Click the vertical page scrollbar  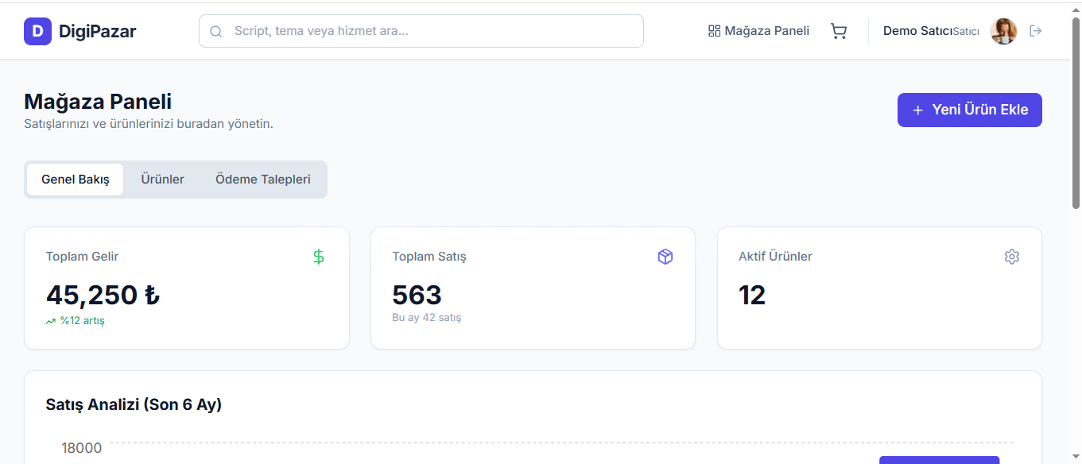[x=1076, y=119]
